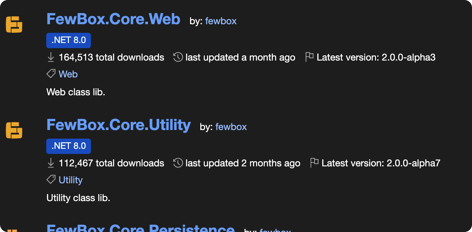472x232 pixels.
Task: Click the download arrow icon for FewBox.Core.Web
Action: (51, 57)
